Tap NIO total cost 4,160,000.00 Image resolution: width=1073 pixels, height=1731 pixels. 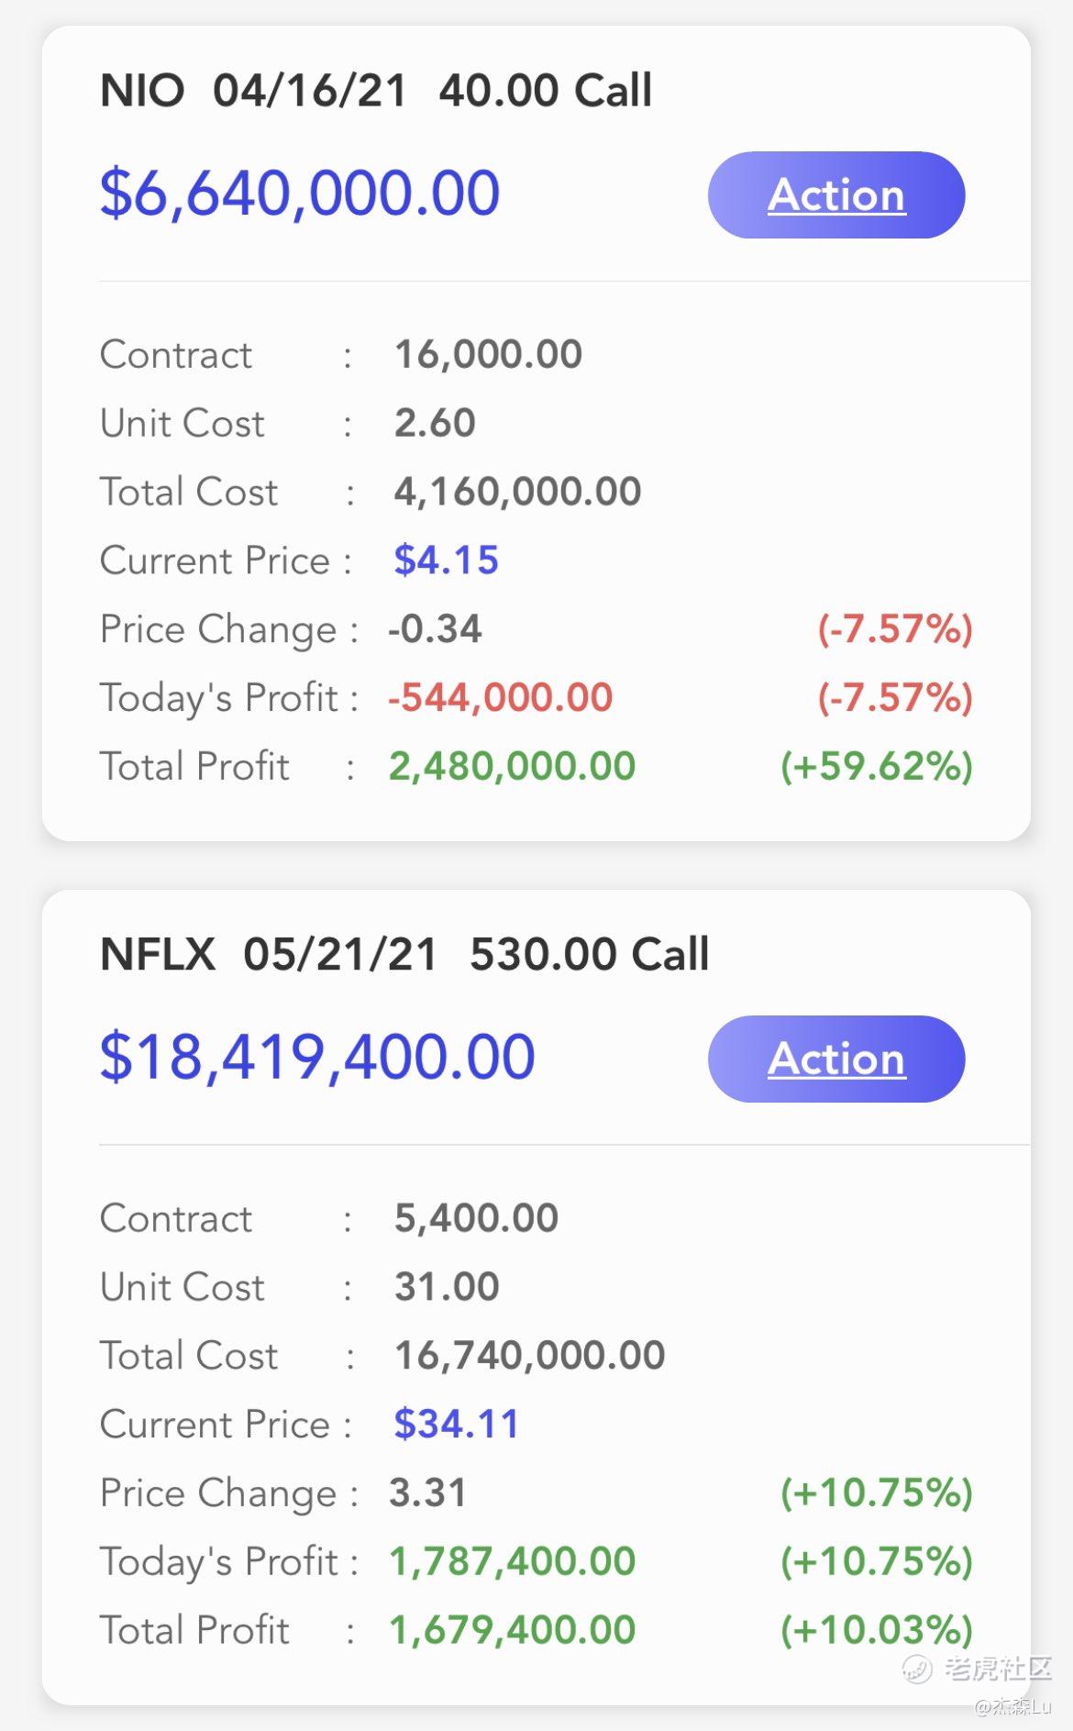pyautogui.click(x=517, y=492)
